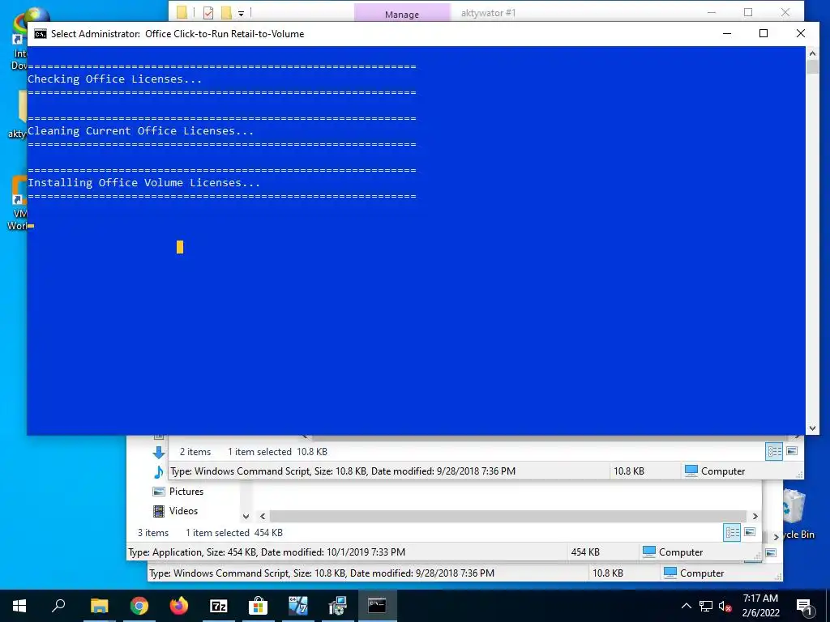
Task: Open the Windows Start menu
Action: click(19, 606)
